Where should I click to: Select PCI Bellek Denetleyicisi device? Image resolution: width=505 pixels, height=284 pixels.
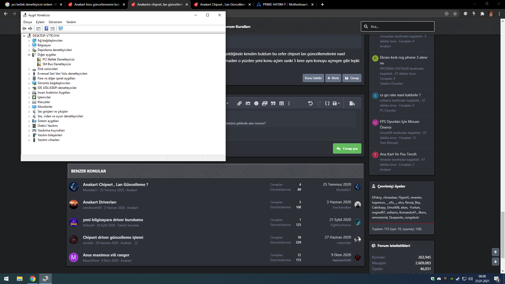coord(58,59)
